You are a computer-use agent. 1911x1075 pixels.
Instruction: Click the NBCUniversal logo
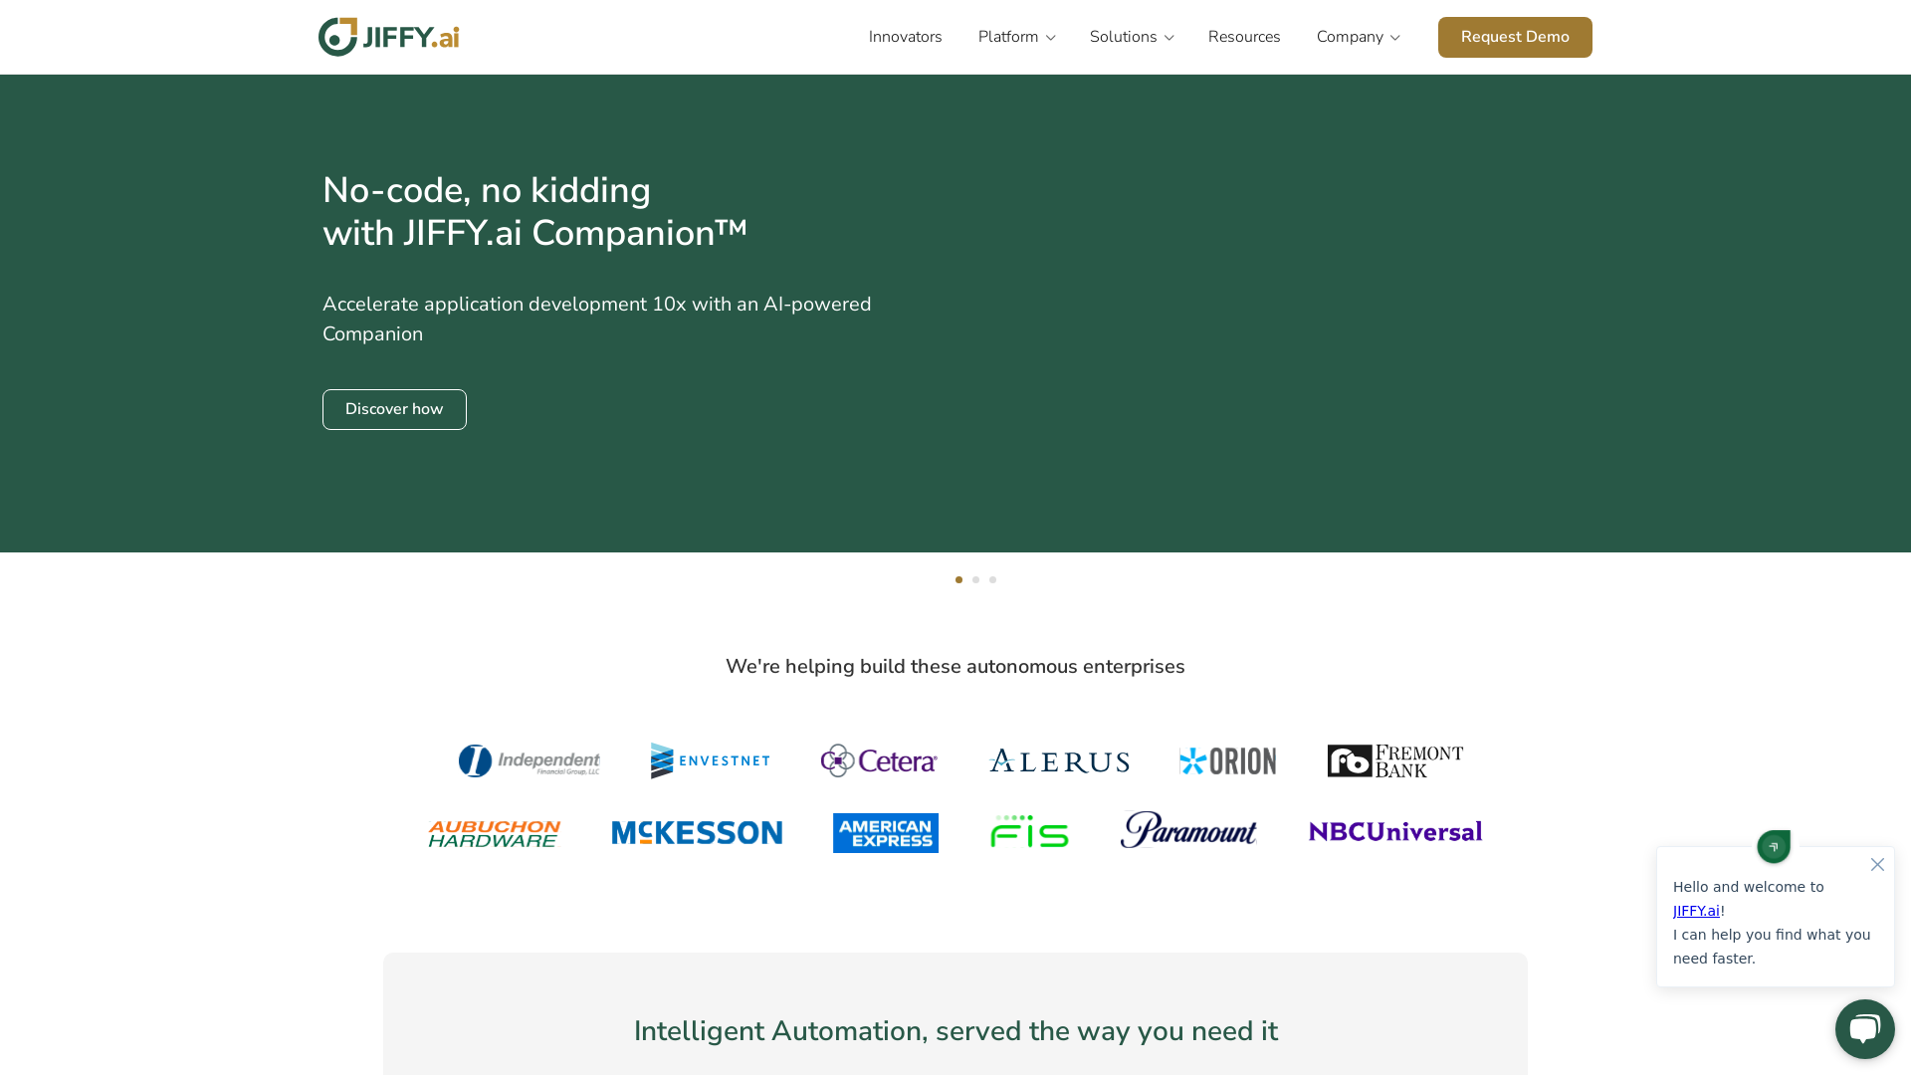(x=1395, y=832)
